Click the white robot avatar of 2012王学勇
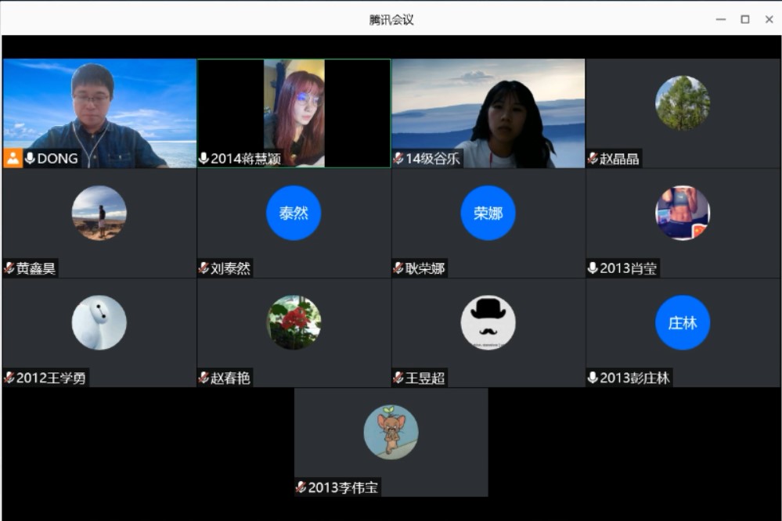 (99, 322)
